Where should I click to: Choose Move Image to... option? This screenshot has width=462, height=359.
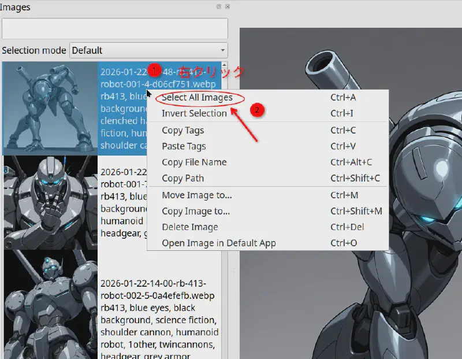(x=196, y=195)
